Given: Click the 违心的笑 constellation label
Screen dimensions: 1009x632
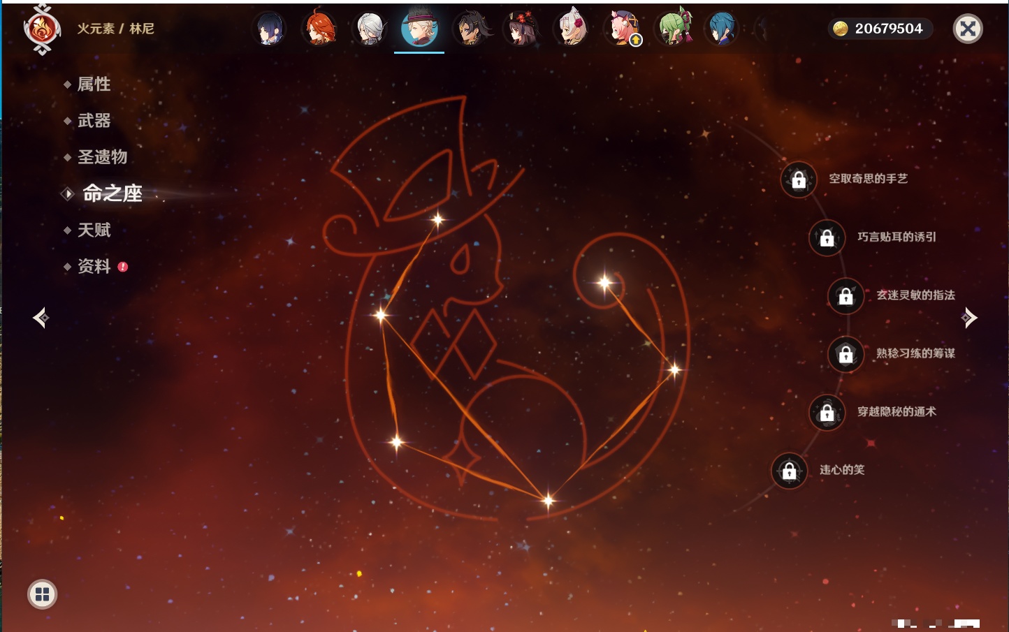Looking at the screenshot, I should 842,470.
